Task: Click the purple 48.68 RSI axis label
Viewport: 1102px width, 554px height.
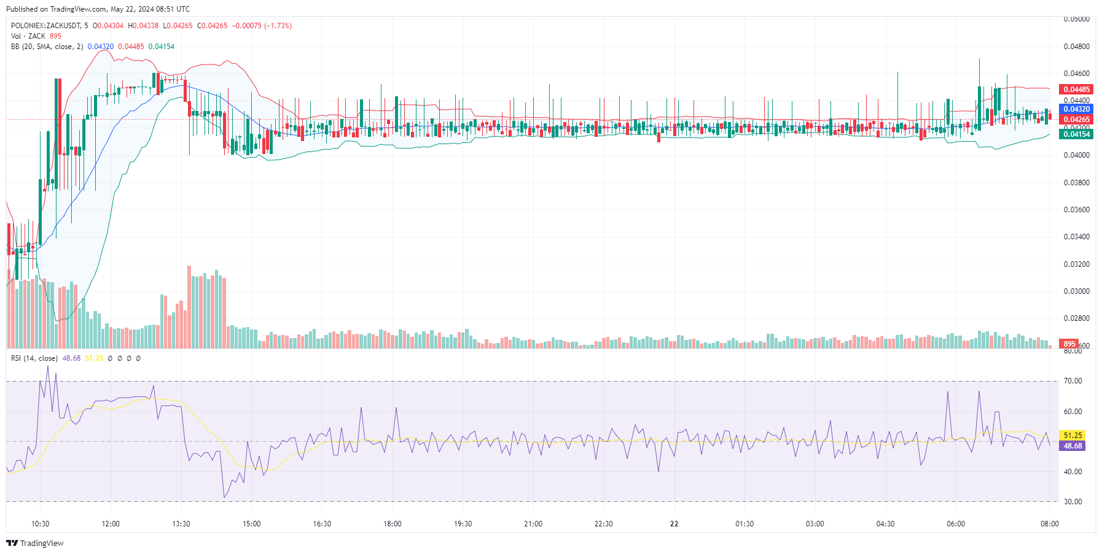Action: point(1073,446)
